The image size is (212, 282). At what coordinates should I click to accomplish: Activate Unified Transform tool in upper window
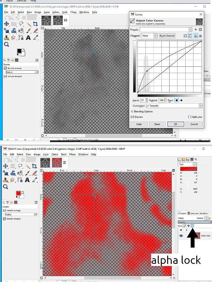point(6,30)
